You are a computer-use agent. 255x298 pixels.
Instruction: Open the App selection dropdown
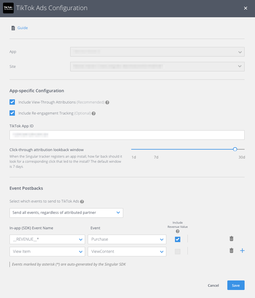(x=157, y=51)
